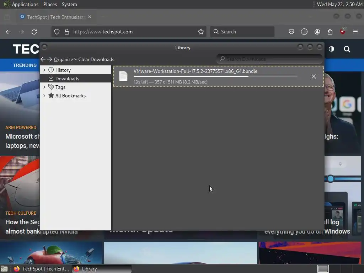Open the Places menu

tap(50, 4)
